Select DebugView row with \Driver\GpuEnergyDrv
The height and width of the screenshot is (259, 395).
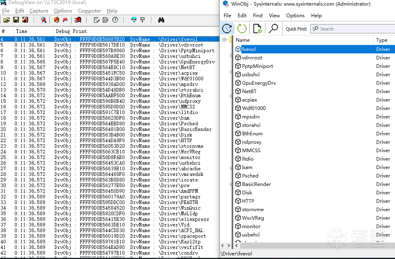(x=110, y=62)
